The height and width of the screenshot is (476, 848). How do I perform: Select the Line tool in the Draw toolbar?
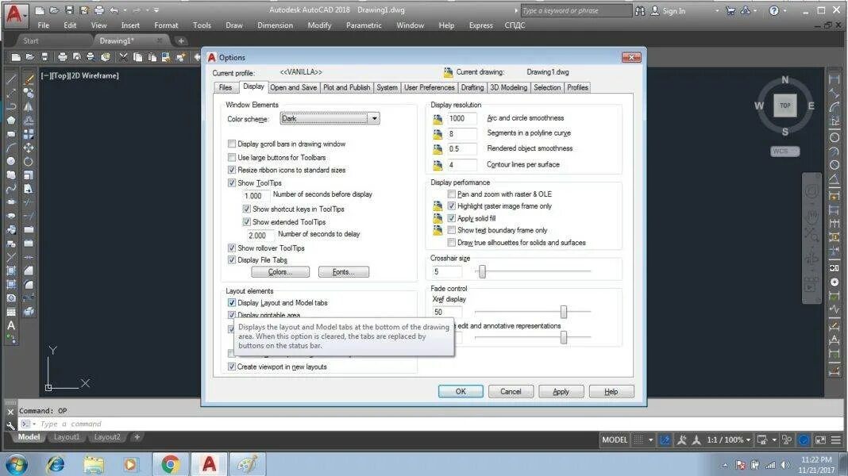coord(11,79)
